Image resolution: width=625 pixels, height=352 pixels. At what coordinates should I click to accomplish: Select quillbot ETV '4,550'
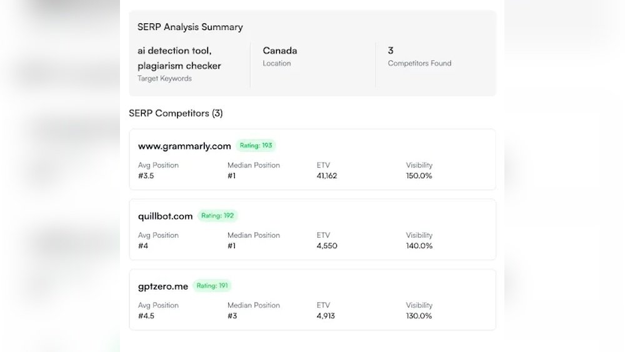327,246
